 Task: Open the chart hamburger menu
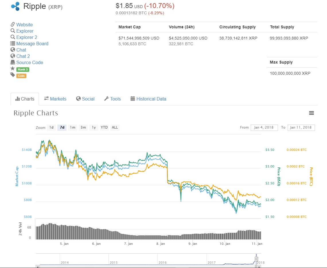311,113
